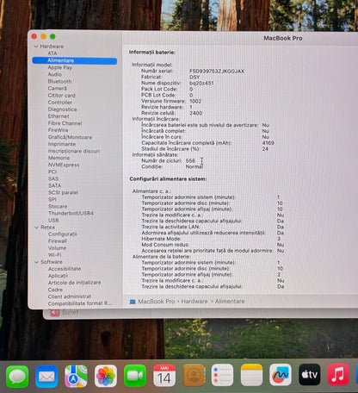Open Photos app in the Dock
358x393 pixels.
pos(106,376)
